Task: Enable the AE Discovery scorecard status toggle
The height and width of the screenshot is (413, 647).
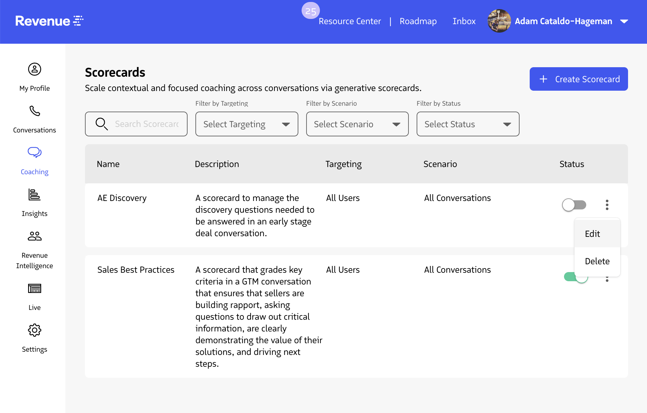Action: click(574, 205)
